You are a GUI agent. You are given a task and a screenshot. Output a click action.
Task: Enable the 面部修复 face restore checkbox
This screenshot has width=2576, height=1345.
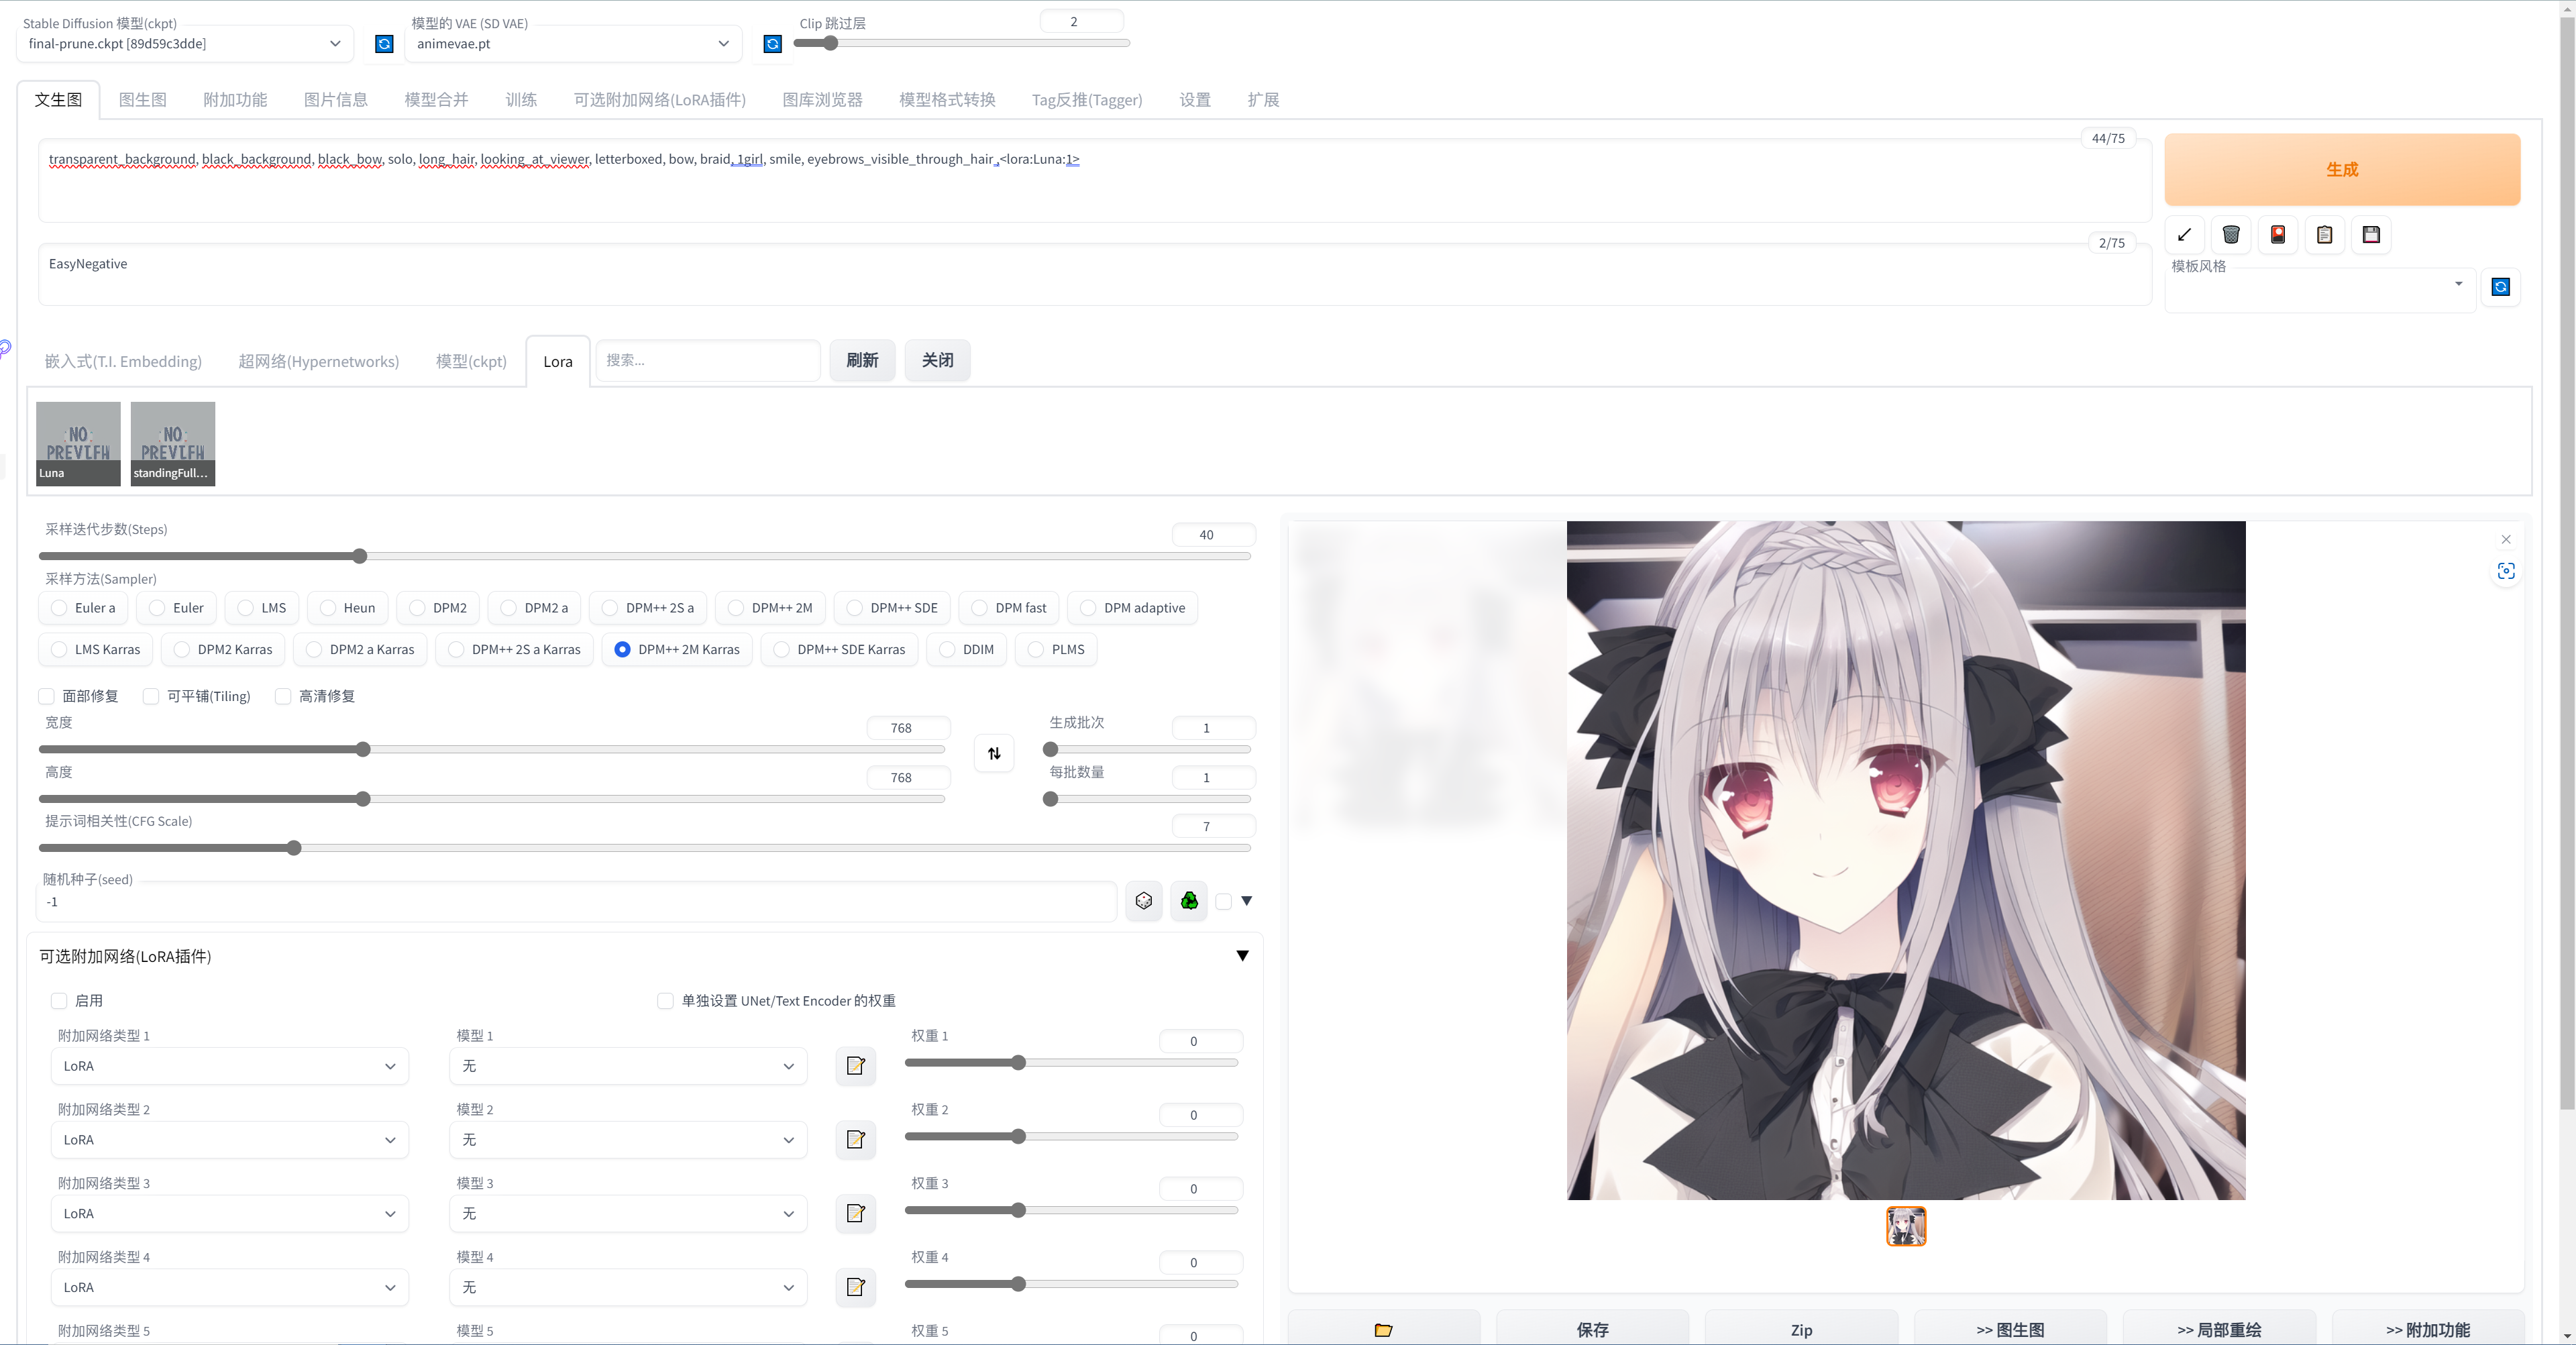46,696
